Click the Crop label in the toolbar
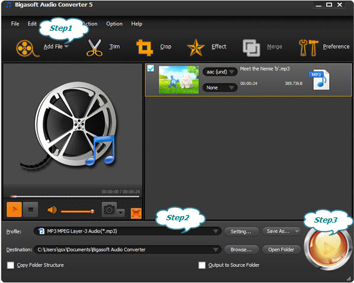 click(x=166, y=47)
